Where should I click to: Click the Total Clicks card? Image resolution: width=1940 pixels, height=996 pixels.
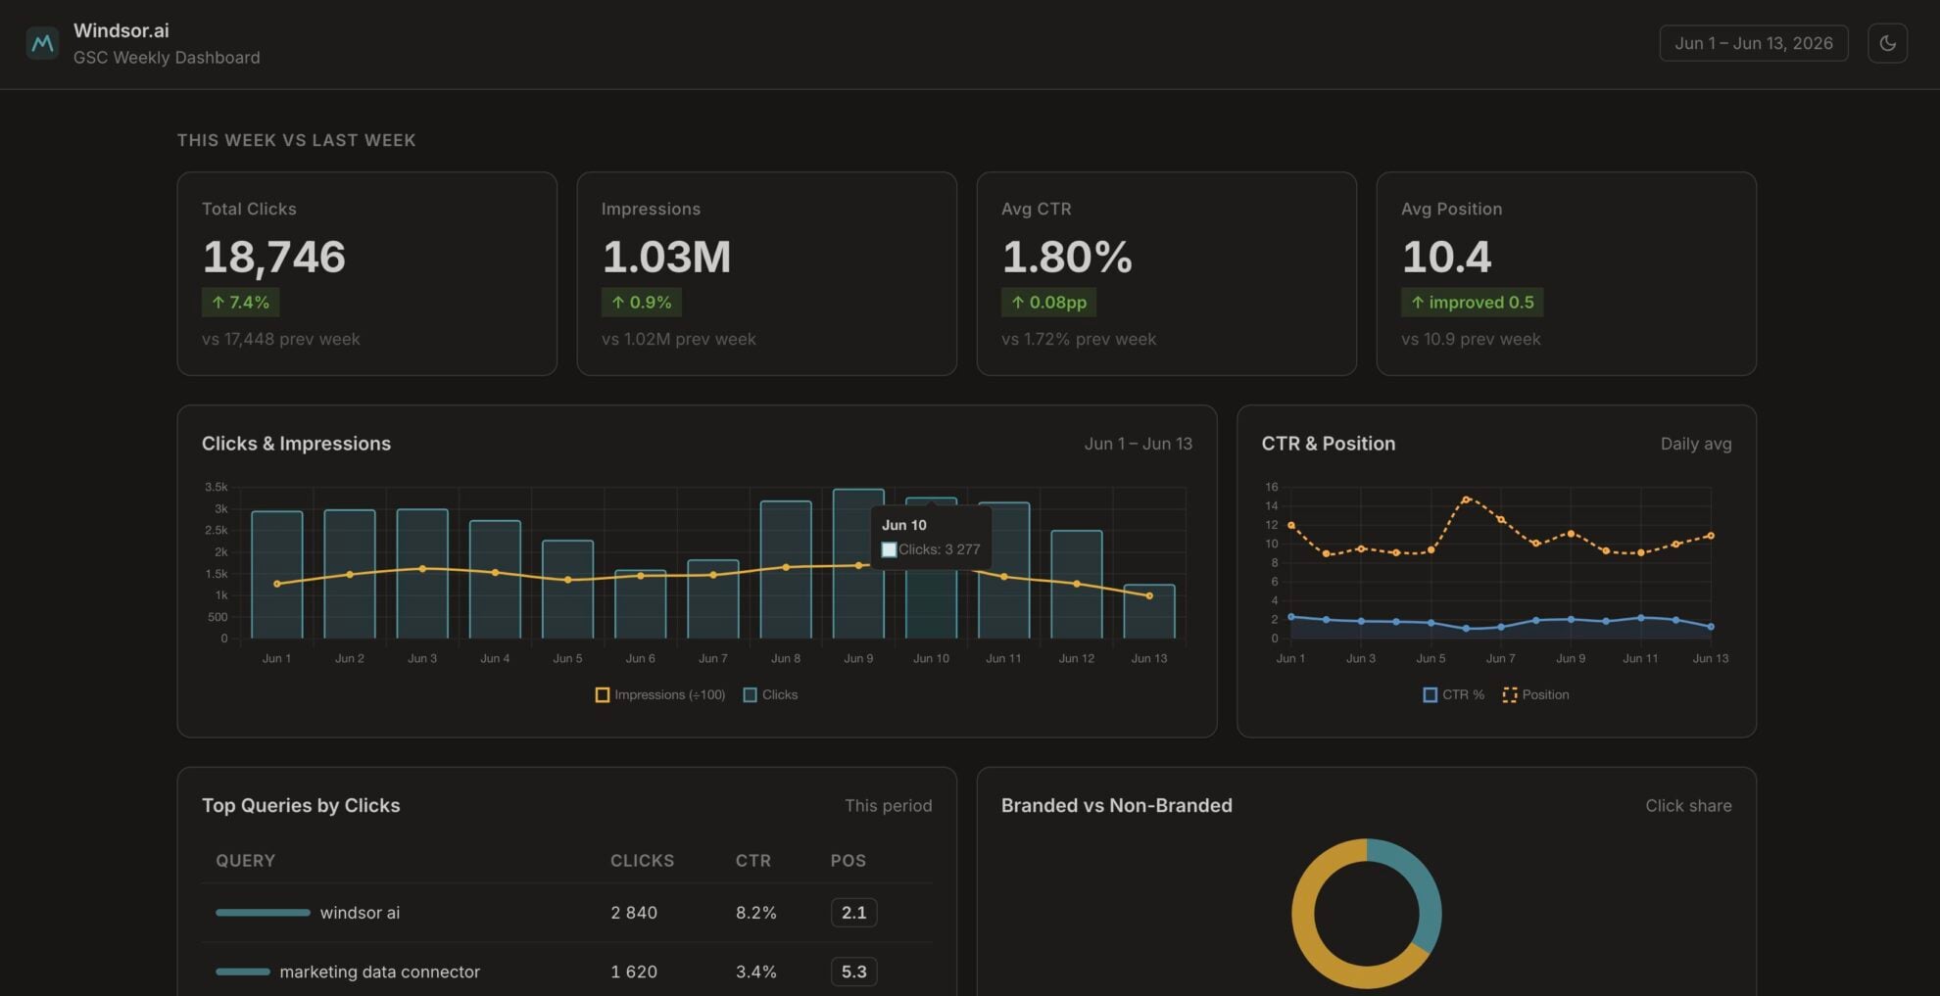point(366,273)
